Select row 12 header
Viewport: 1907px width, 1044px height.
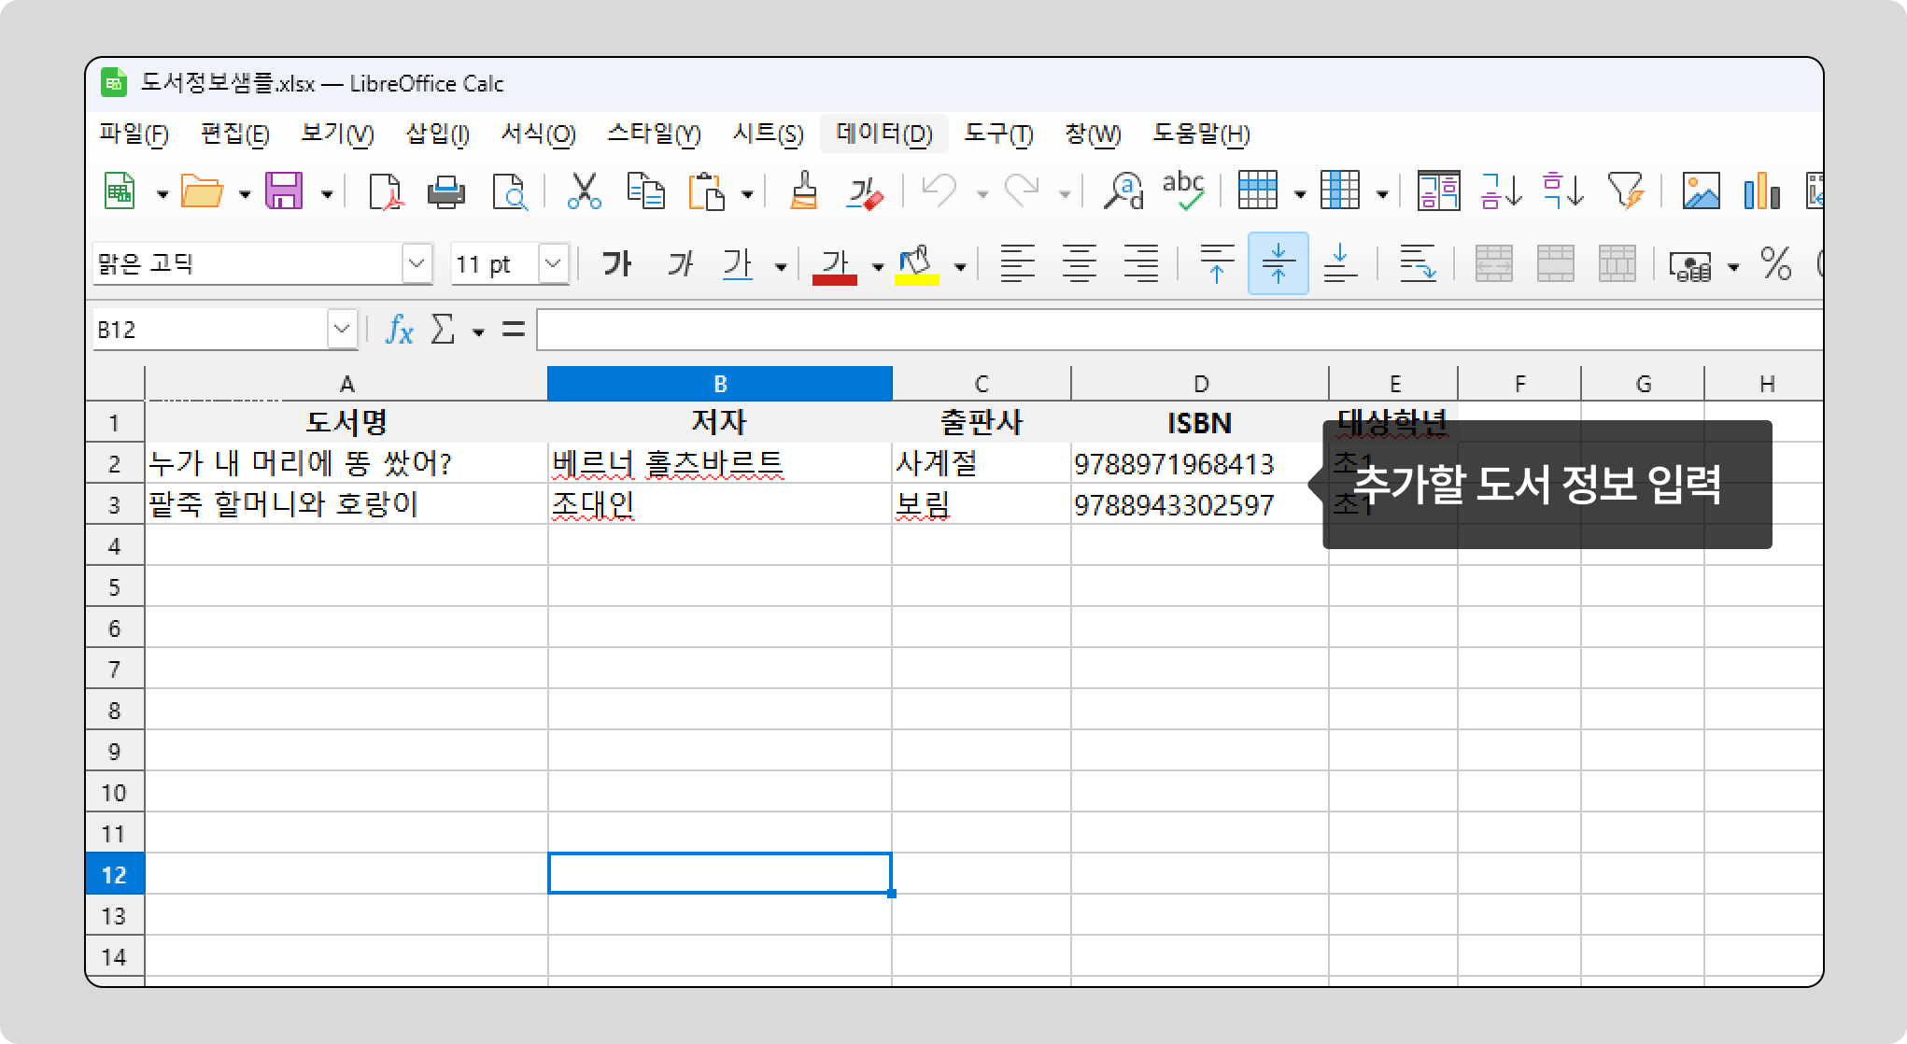(115, 874)
